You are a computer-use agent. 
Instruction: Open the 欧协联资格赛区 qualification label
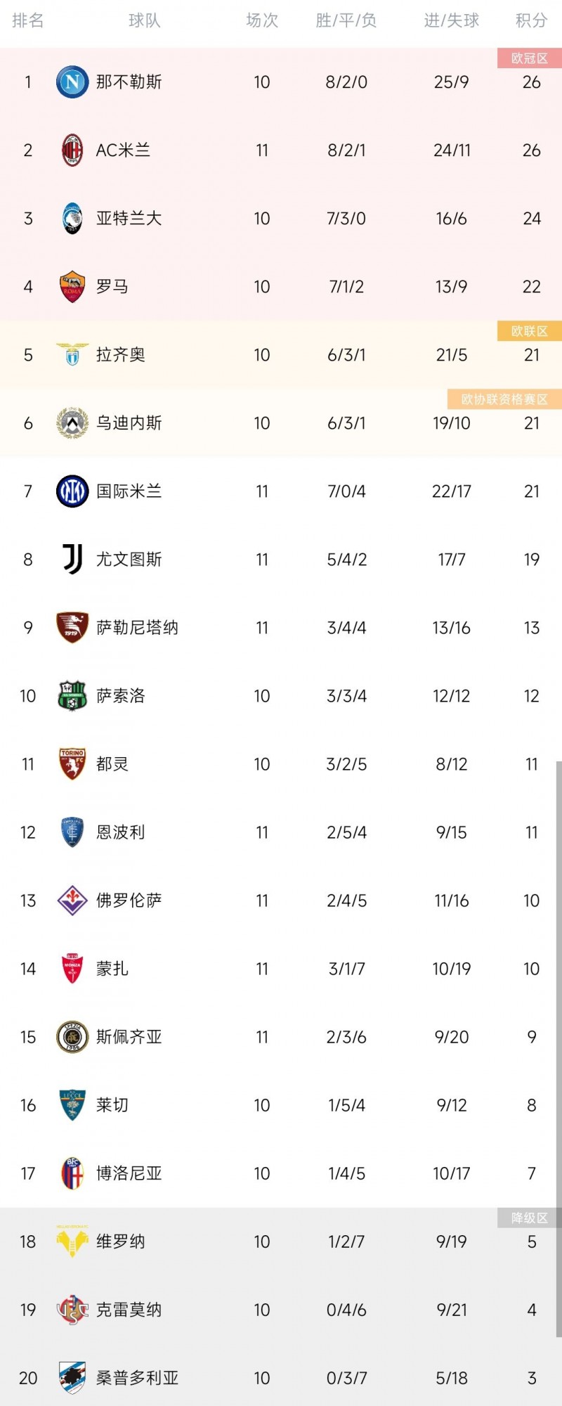[503, 399]
